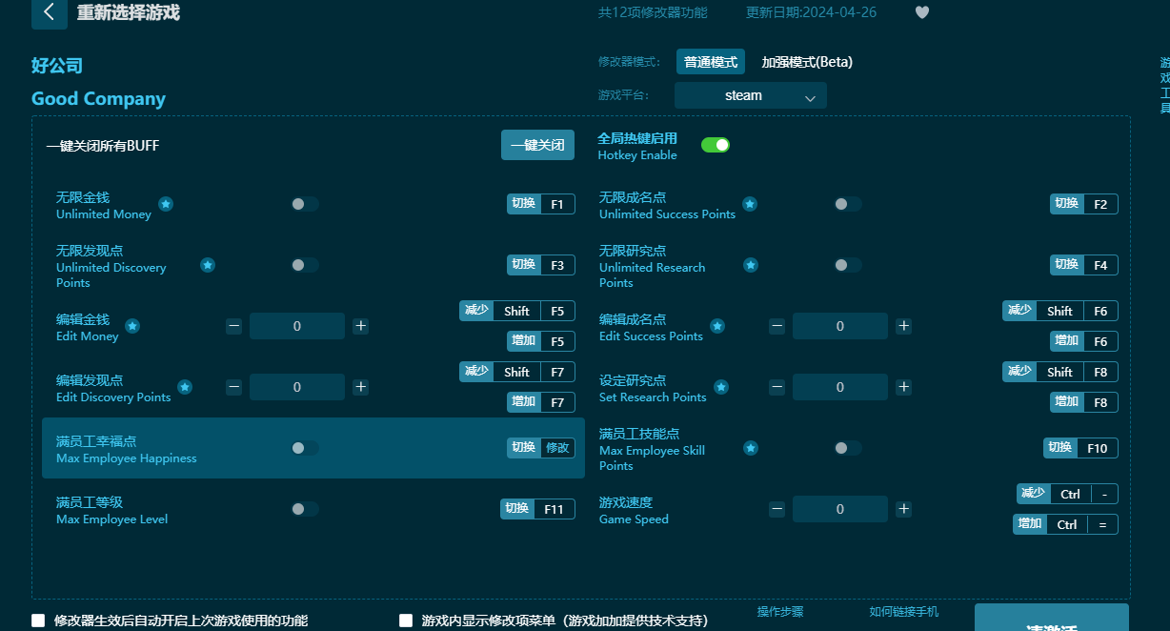This screenshot has height=631, width=1170.
Task: Increase Game Speed with plus button
Action: pos(903,509)
